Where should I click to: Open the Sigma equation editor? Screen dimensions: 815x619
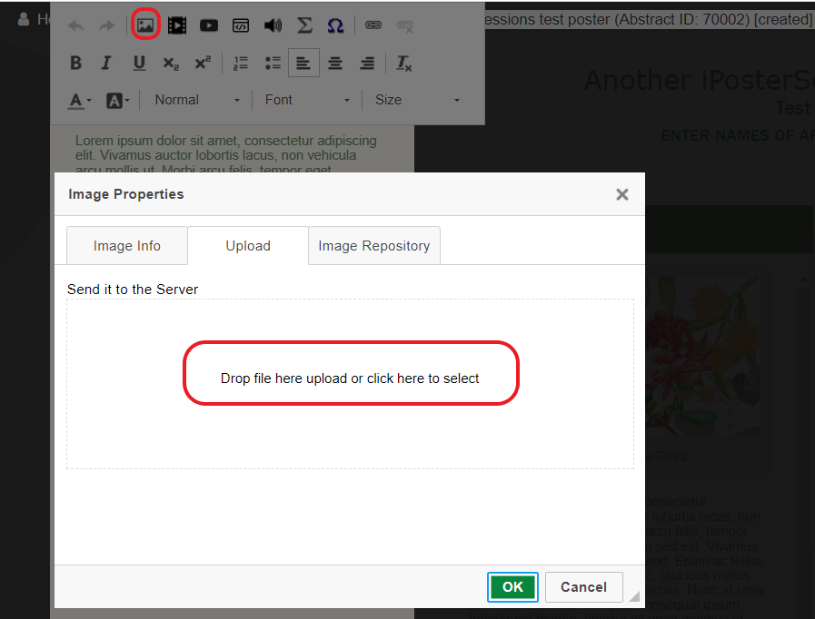pos(304,25)
